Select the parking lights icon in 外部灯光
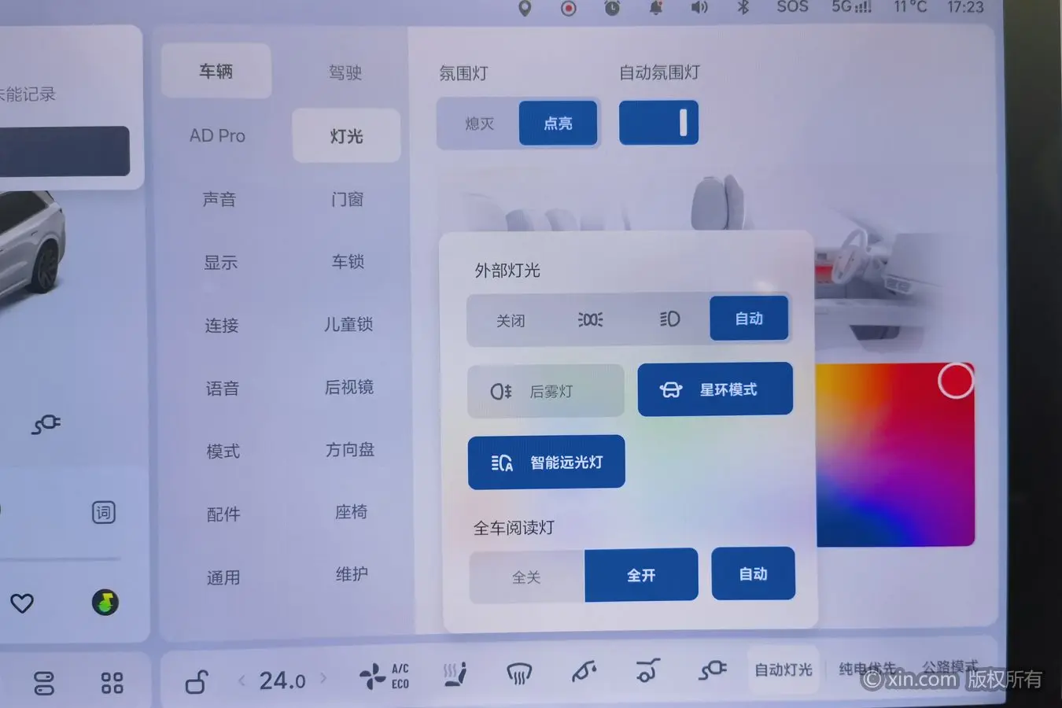The width and height of the screenshot is (1062, 708). click(590, 319)
